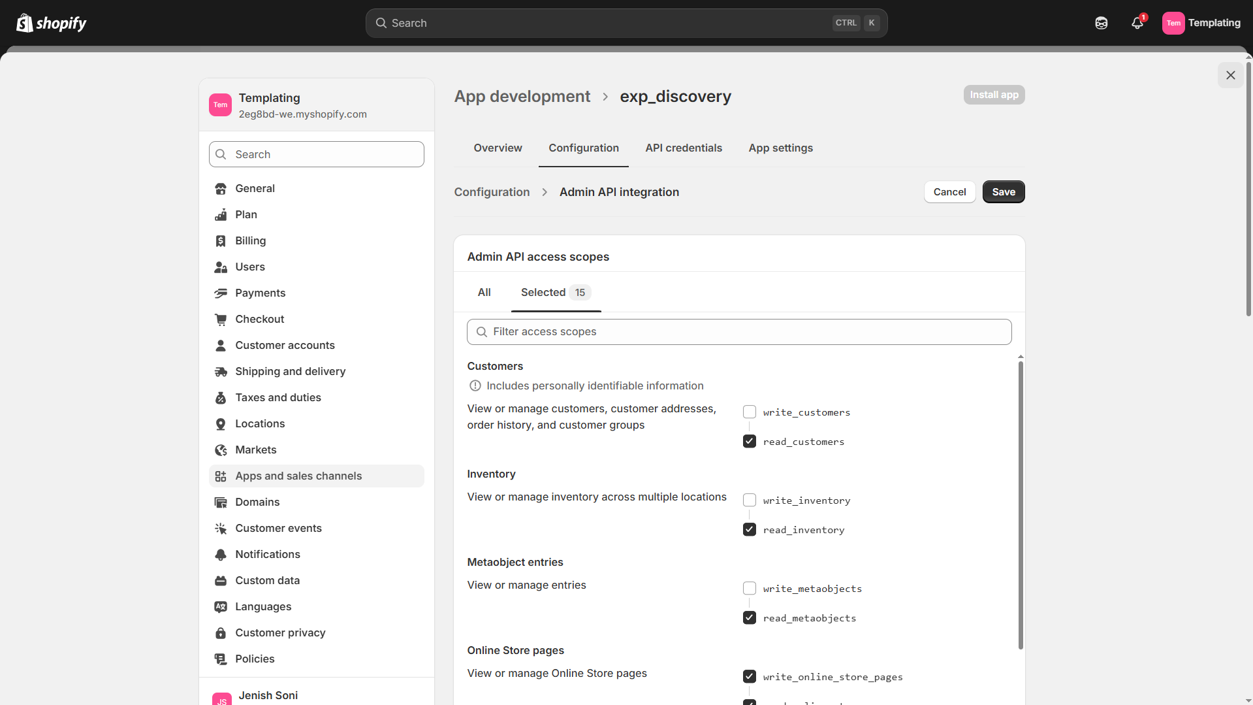Image resolution: width=1253 pixels, height=705 pixels.
Task: Open the Configuration tab
Action: click(x=584, y=148)
